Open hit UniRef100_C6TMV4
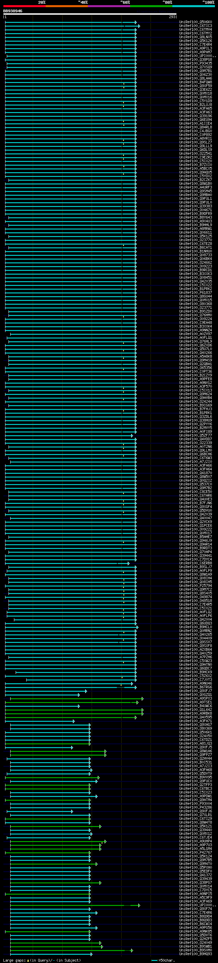This screenshot has width=218, height=963. point(196,29)
